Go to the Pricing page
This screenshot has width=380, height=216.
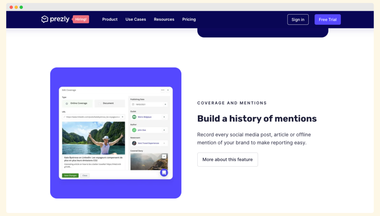pos(189,19)
